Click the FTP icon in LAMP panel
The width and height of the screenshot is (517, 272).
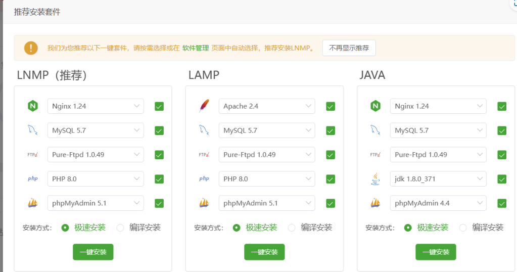[204, 154]
